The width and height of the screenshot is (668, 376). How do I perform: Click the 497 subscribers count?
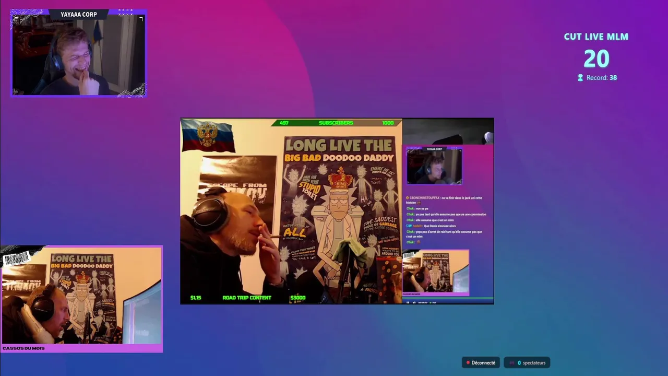(284, 123)
